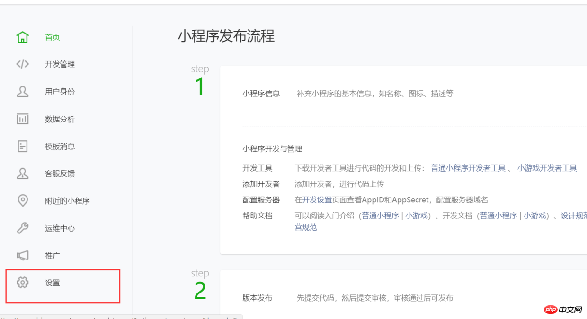Image resolution: width=587 pixels, height=319 pixels.
Task: Select 客服反馈 menu entry
Action: (60, 173)
